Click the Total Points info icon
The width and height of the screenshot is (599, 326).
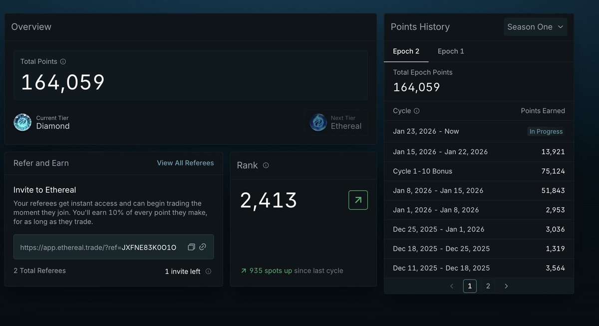pos(63,62)
